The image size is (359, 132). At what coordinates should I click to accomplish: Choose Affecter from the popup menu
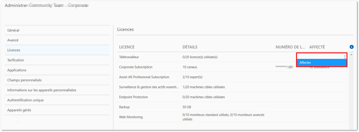[322, 63]
